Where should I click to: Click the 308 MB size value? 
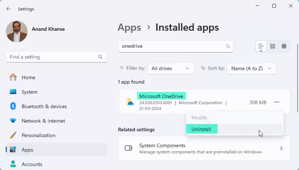[x=258, y=103]
